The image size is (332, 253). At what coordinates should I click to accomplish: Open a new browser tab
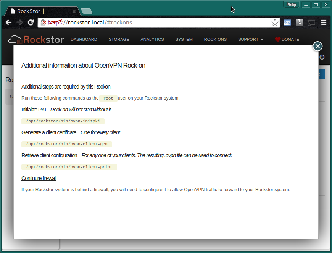click(x=86, y=11)
